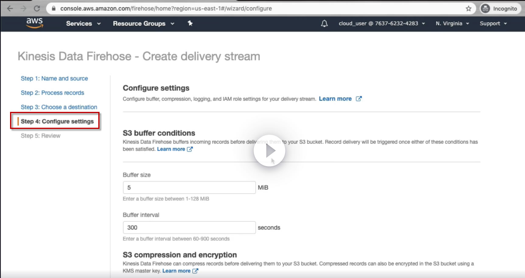Click the 'S3 compression and encryption' heading

(x=180, y=255)
